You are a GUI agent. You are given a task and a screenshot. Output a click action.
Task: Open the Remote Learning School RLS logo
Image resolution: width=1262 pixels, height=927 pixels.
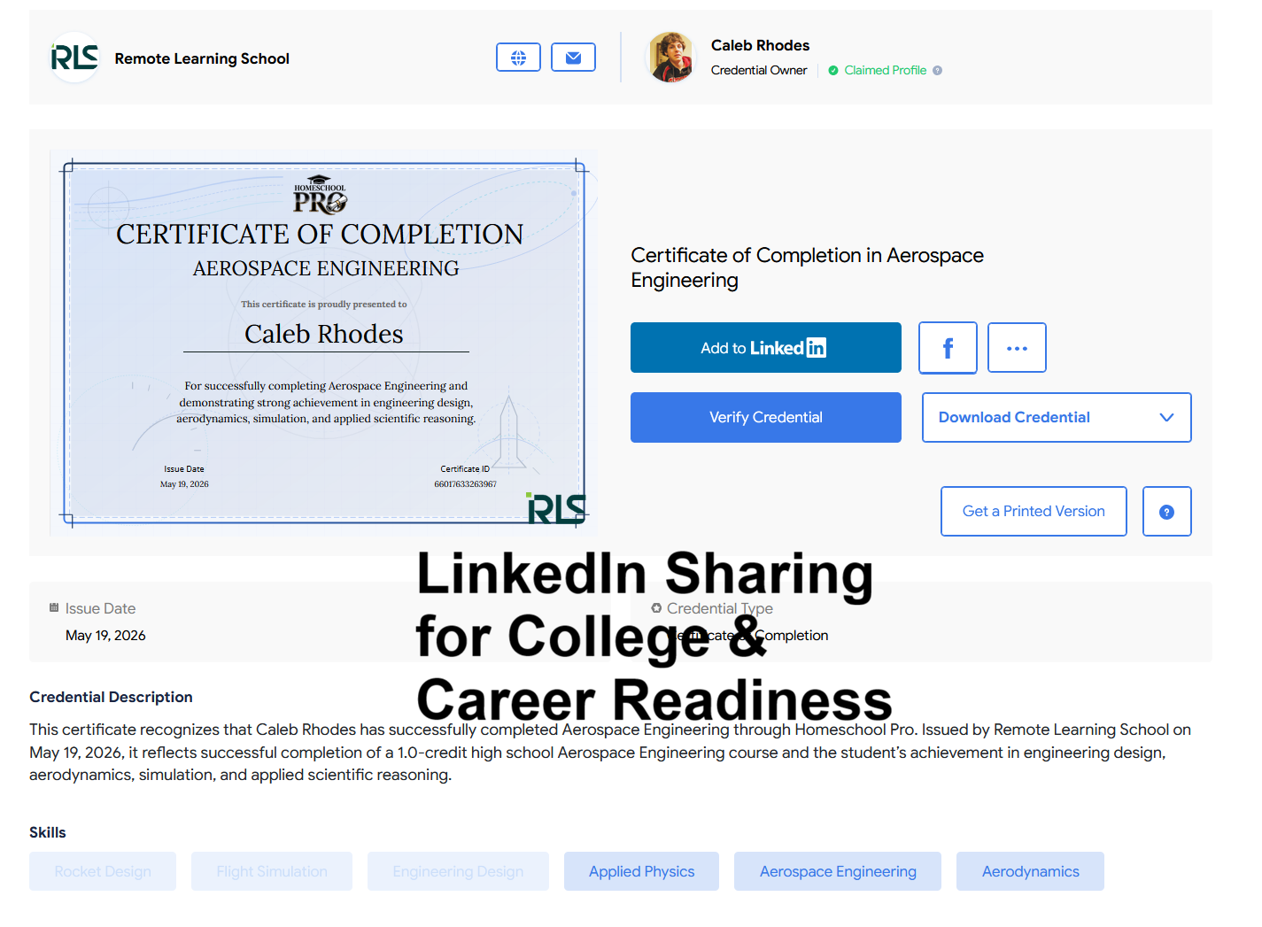tap(74, 58)
